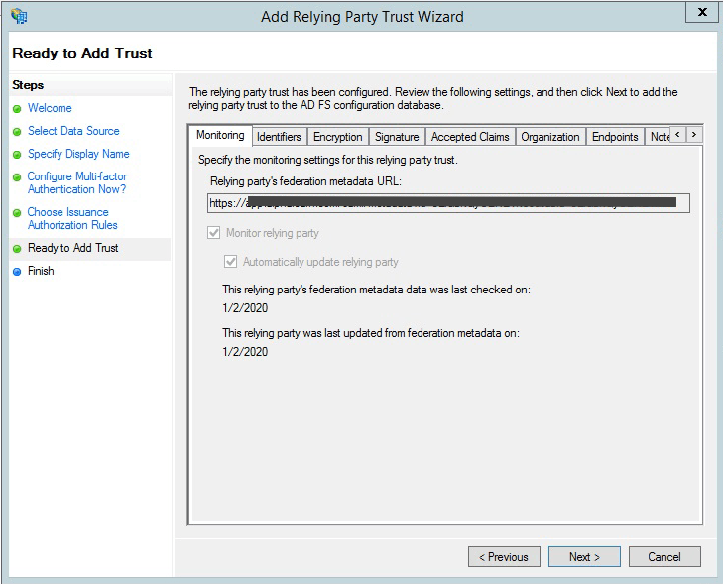Toggle the Monitor relying party checkbox
Image resolution: width=723 pixels, height=584 pixels.
click(x=213, y=232)
